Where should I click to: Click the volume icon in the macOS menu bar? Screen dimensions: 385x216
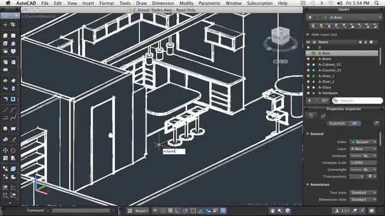click(340, 3)
